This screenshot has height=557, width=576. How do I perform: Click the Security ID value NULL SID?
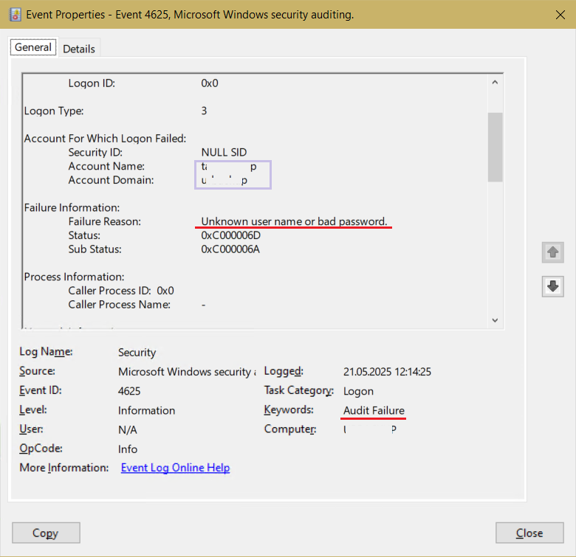click(224, 152)
